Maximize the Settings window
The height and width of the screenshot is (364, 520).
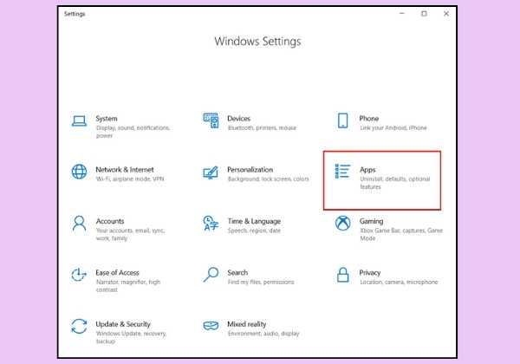point(424,14)
